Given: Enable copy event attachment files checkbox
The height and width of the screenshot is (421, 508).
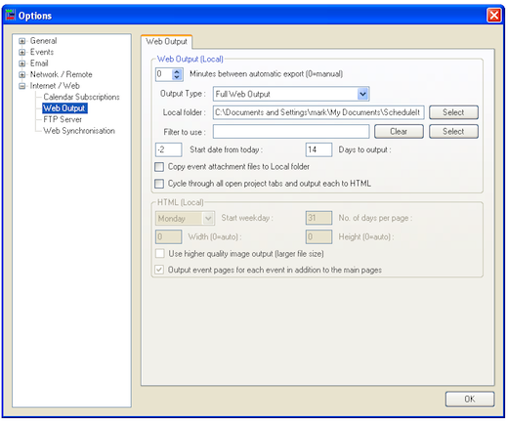Looking at the screenshot, I should (x=159, y=167).
